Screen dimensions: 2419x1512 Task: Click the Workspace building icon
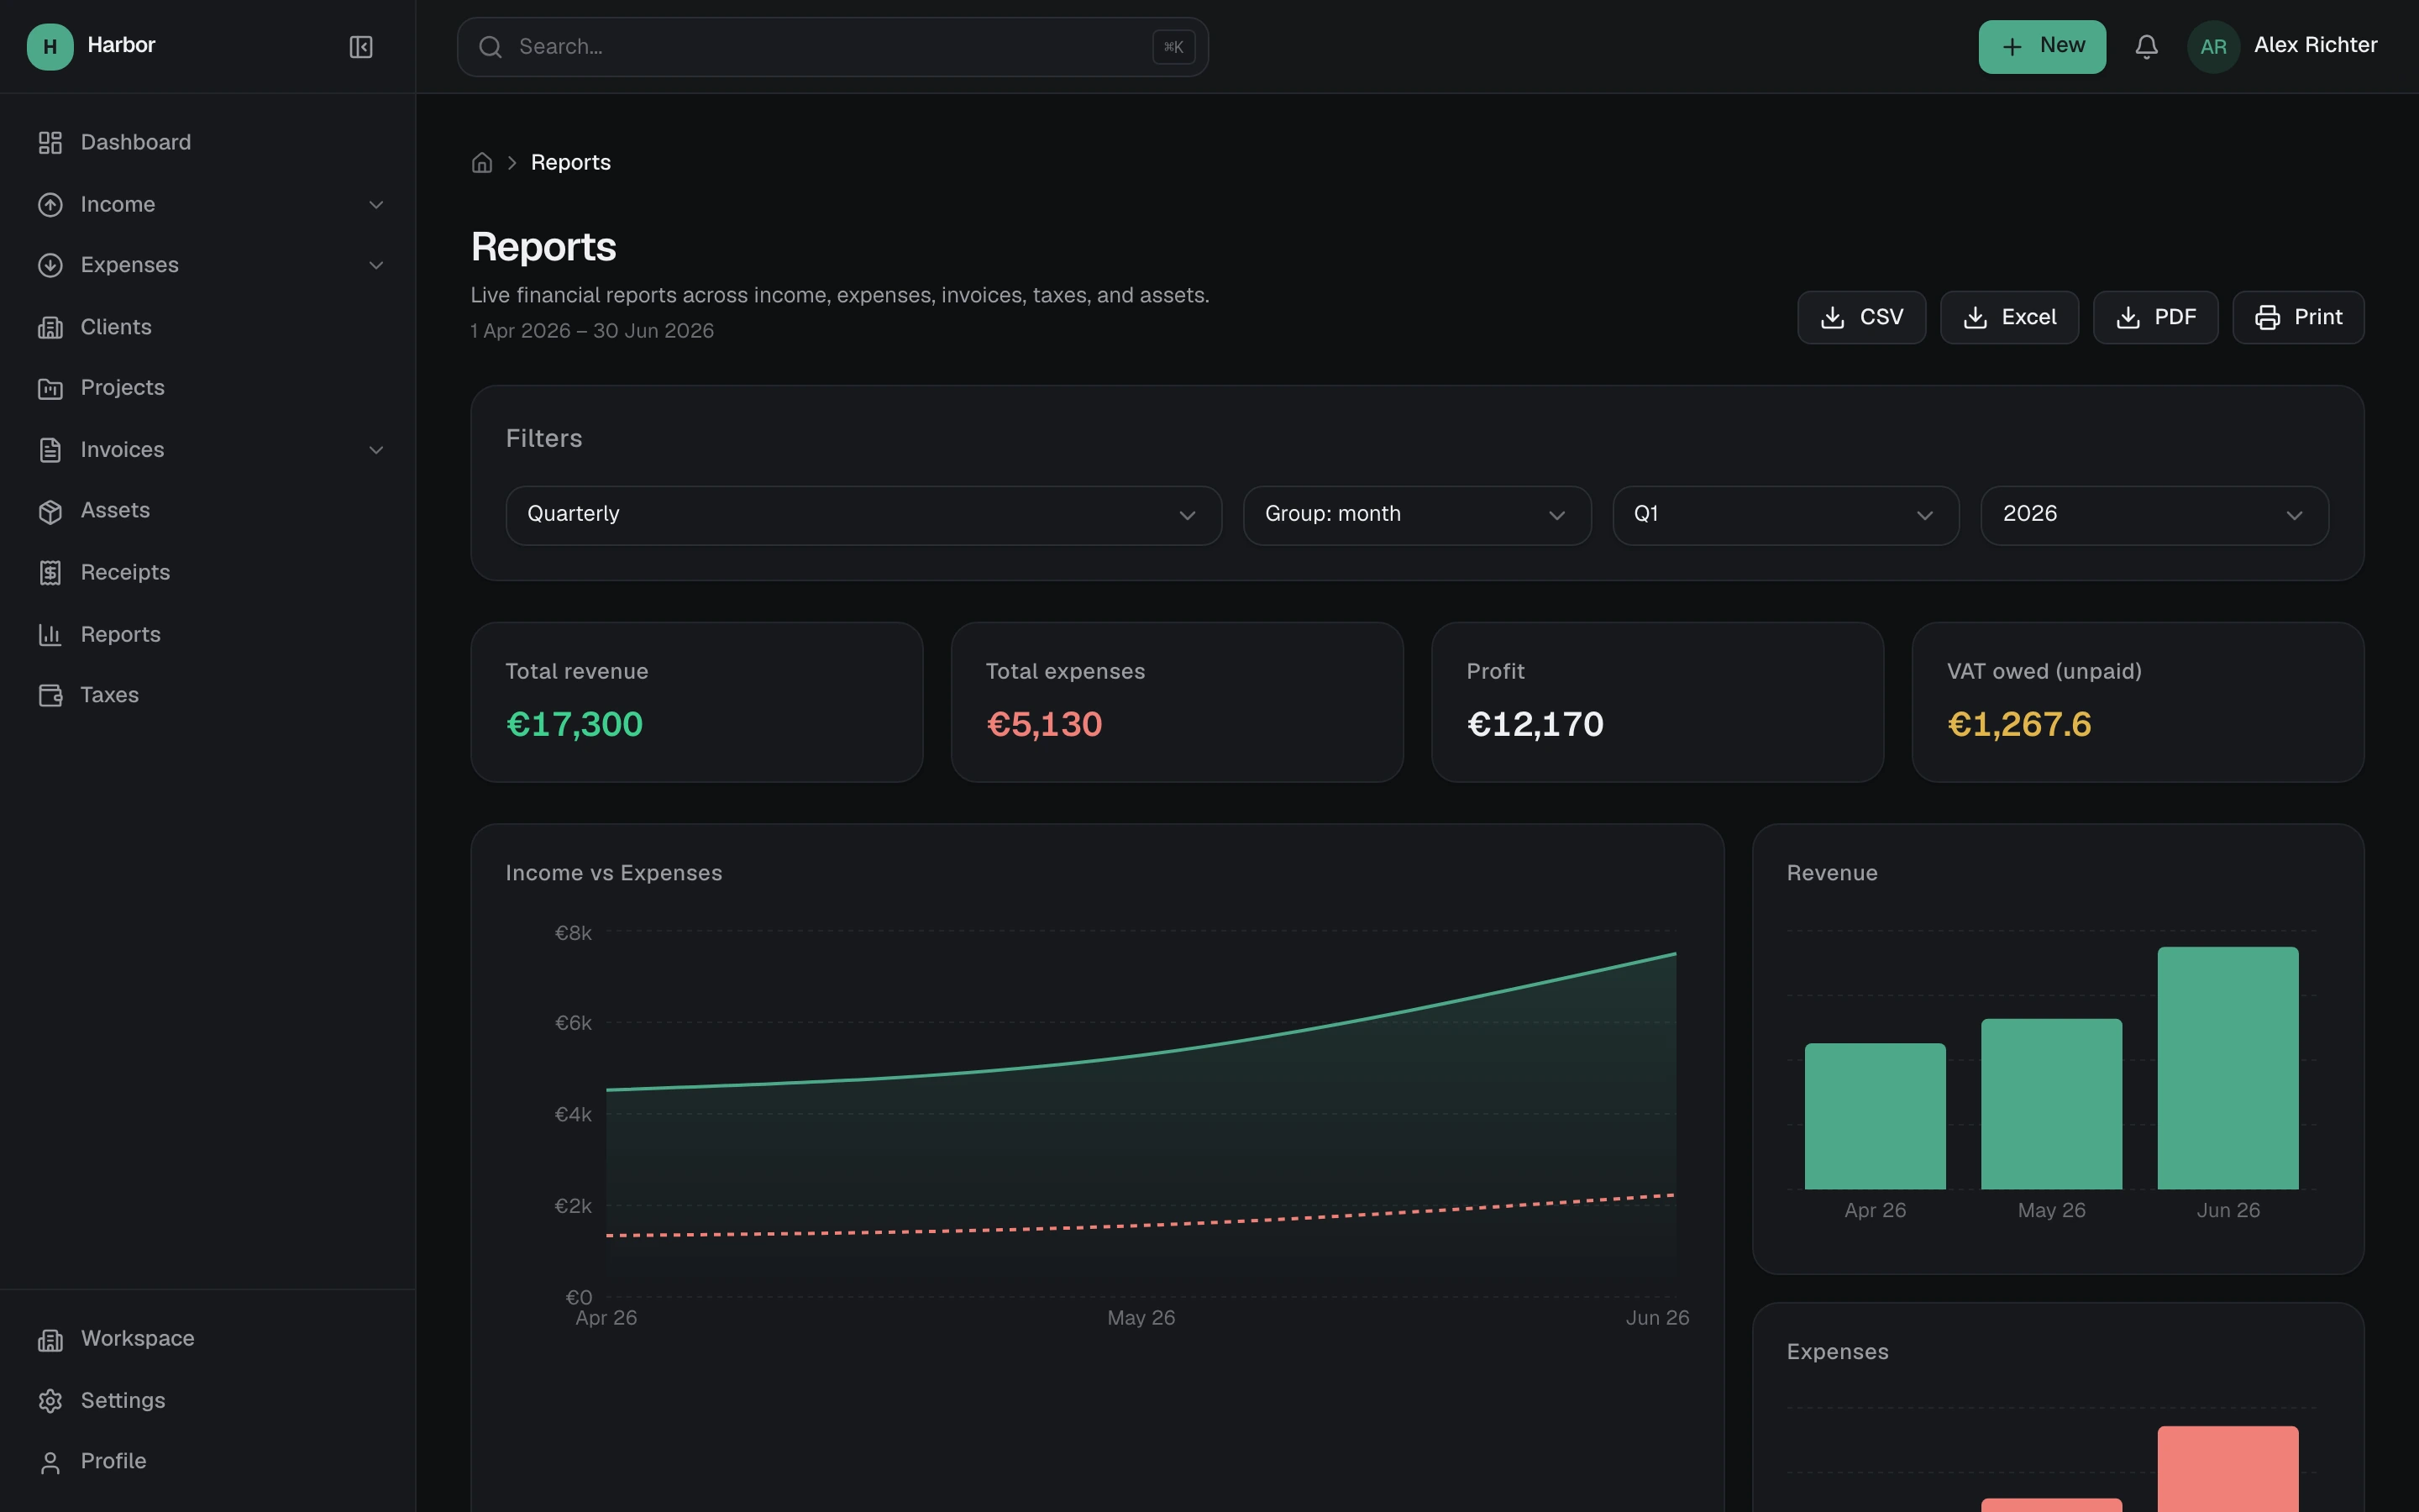point(50,1339)
